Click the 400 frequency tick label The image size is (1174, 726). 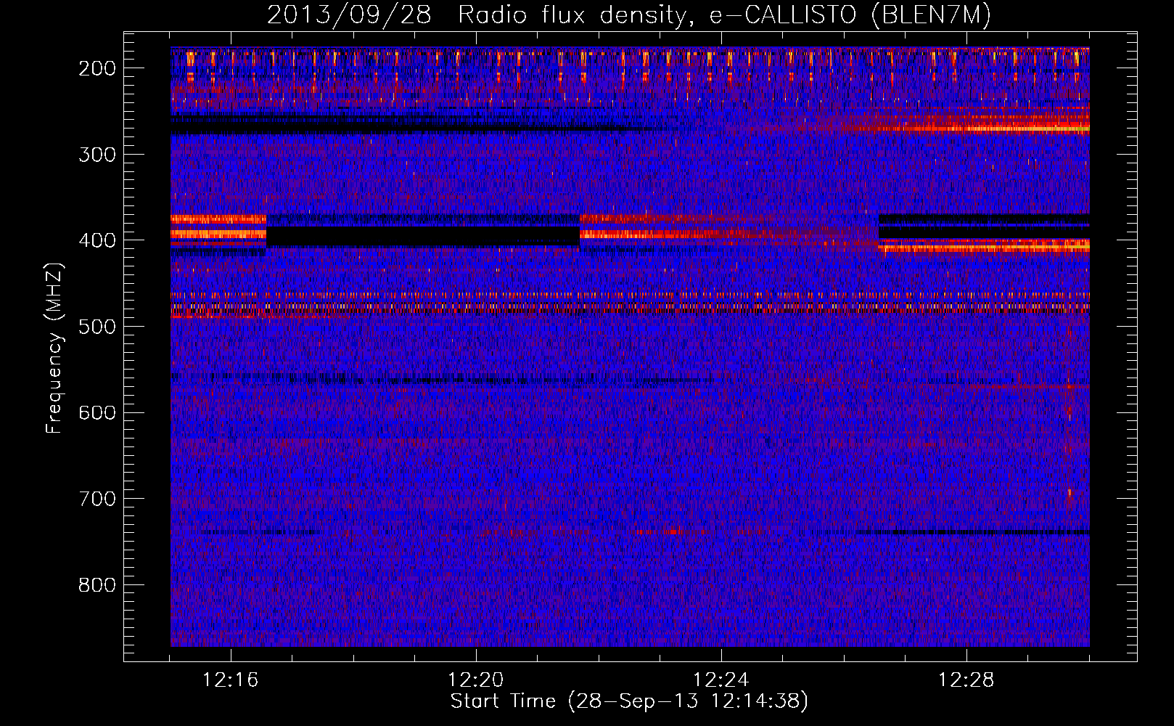pos(97,240)
